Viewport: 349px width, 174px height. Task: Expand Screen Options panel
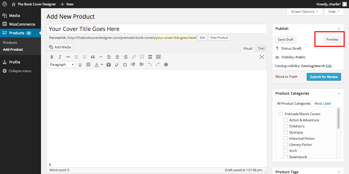click(x=305, y=12)
